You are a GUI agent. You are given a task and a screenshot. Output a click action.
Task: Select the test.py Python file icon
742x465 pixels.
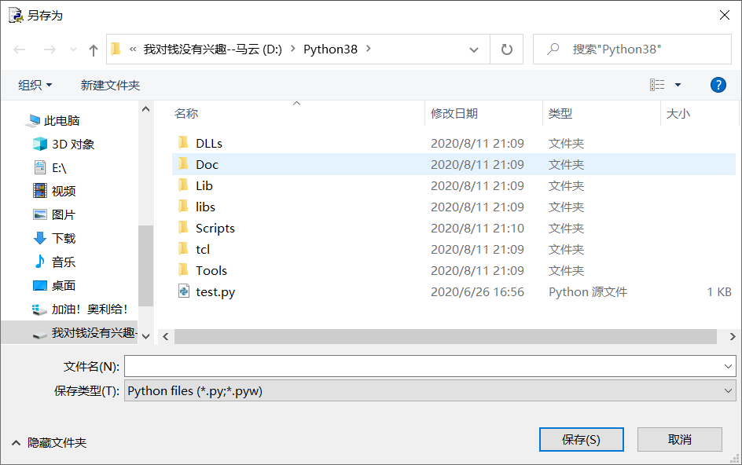[184, 291]
